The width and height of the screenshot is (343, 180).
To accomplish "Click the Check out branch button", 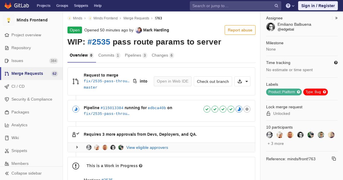I will click(x=213, y=81).
